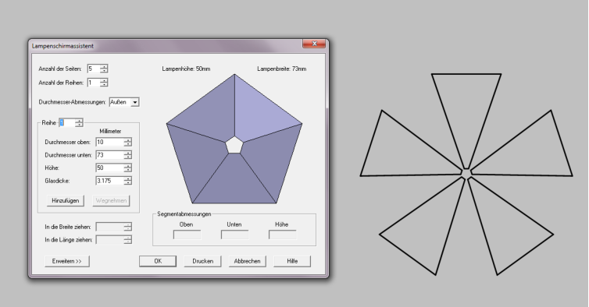The height and width of the screenshot is (307, 589).
Task: Select the center pentagon in lamp preview
Action: [x=234, y=145]
